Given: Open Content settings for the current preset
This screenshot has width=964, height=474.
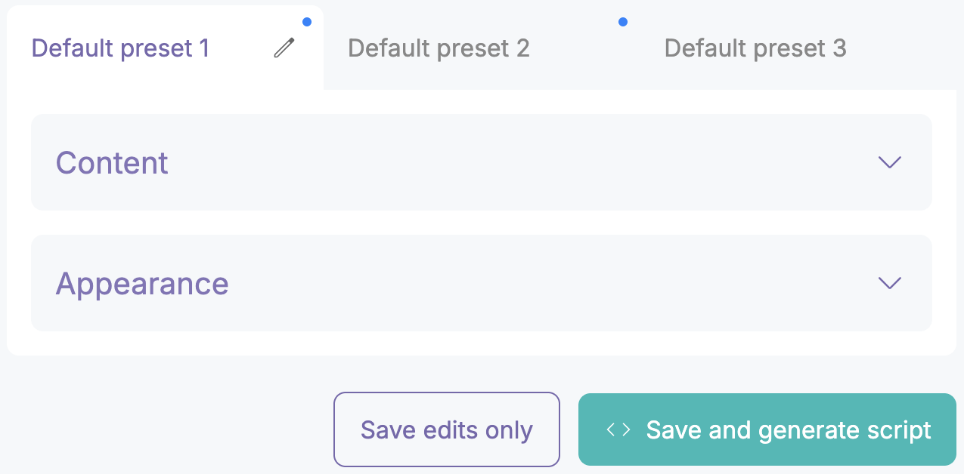Looking at the screenshot, I should click(481, 162).
